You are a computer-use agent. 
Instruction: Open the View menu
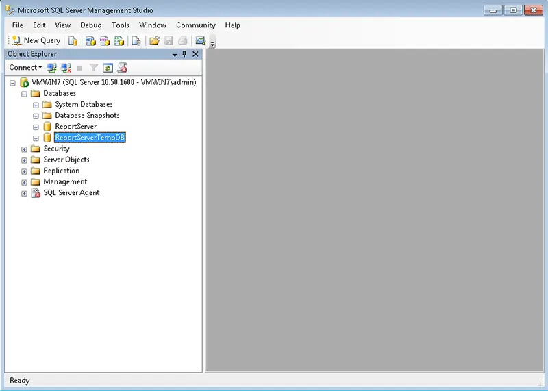point(62,25)
